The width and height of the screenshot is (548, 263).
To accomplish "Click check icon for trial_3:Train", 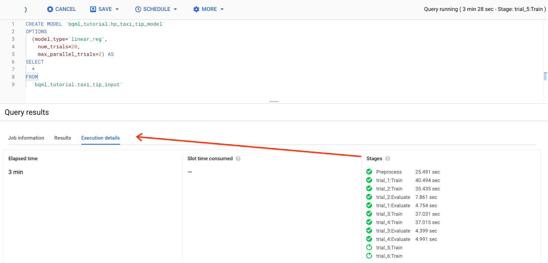I will 369,213.
